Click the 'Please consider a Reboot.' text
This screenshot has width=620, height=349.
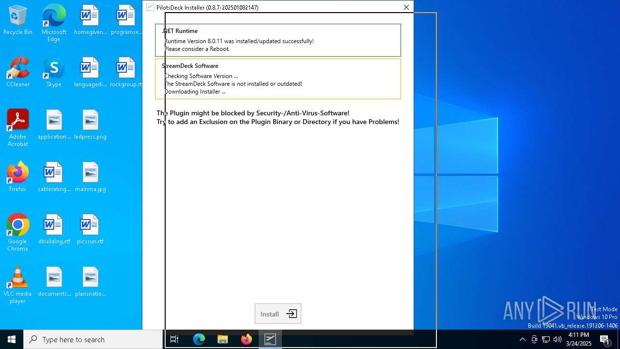click(197, 49)
